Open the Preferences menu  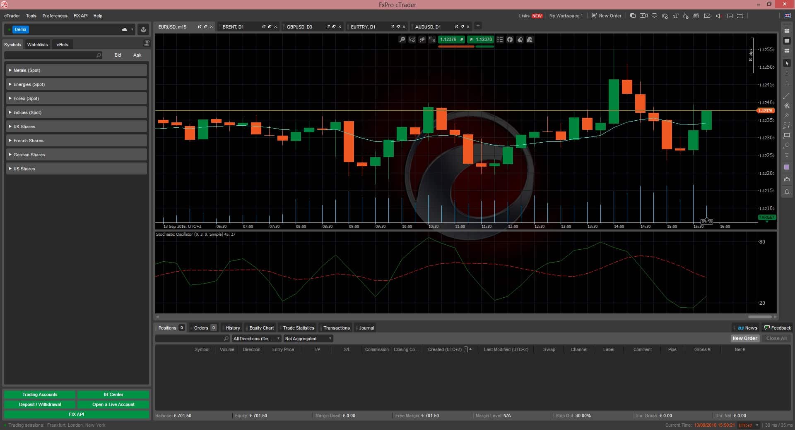click(55, 16)
